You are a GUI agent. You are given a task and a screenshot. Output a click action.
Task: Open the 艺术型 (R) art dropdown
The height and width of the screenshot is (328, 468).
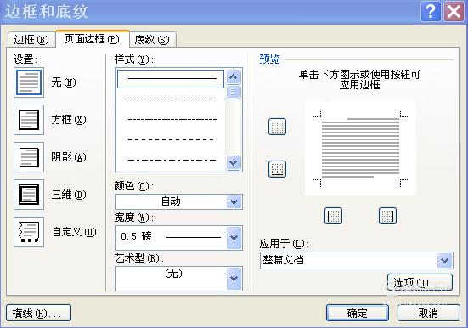point(234,279)
